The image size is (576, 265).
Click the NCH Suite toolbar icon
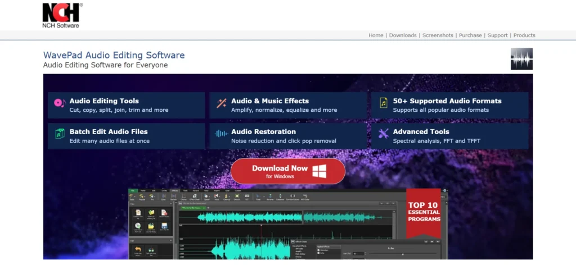[304, 196]
